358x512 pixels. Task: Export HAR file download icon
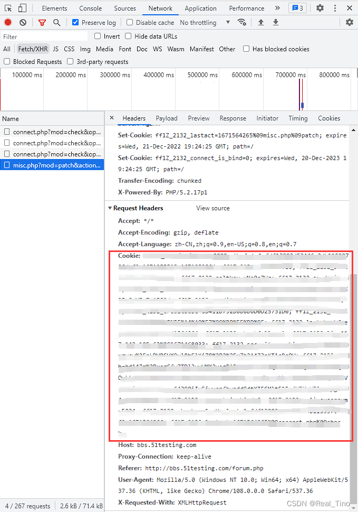tap(276, 22)
